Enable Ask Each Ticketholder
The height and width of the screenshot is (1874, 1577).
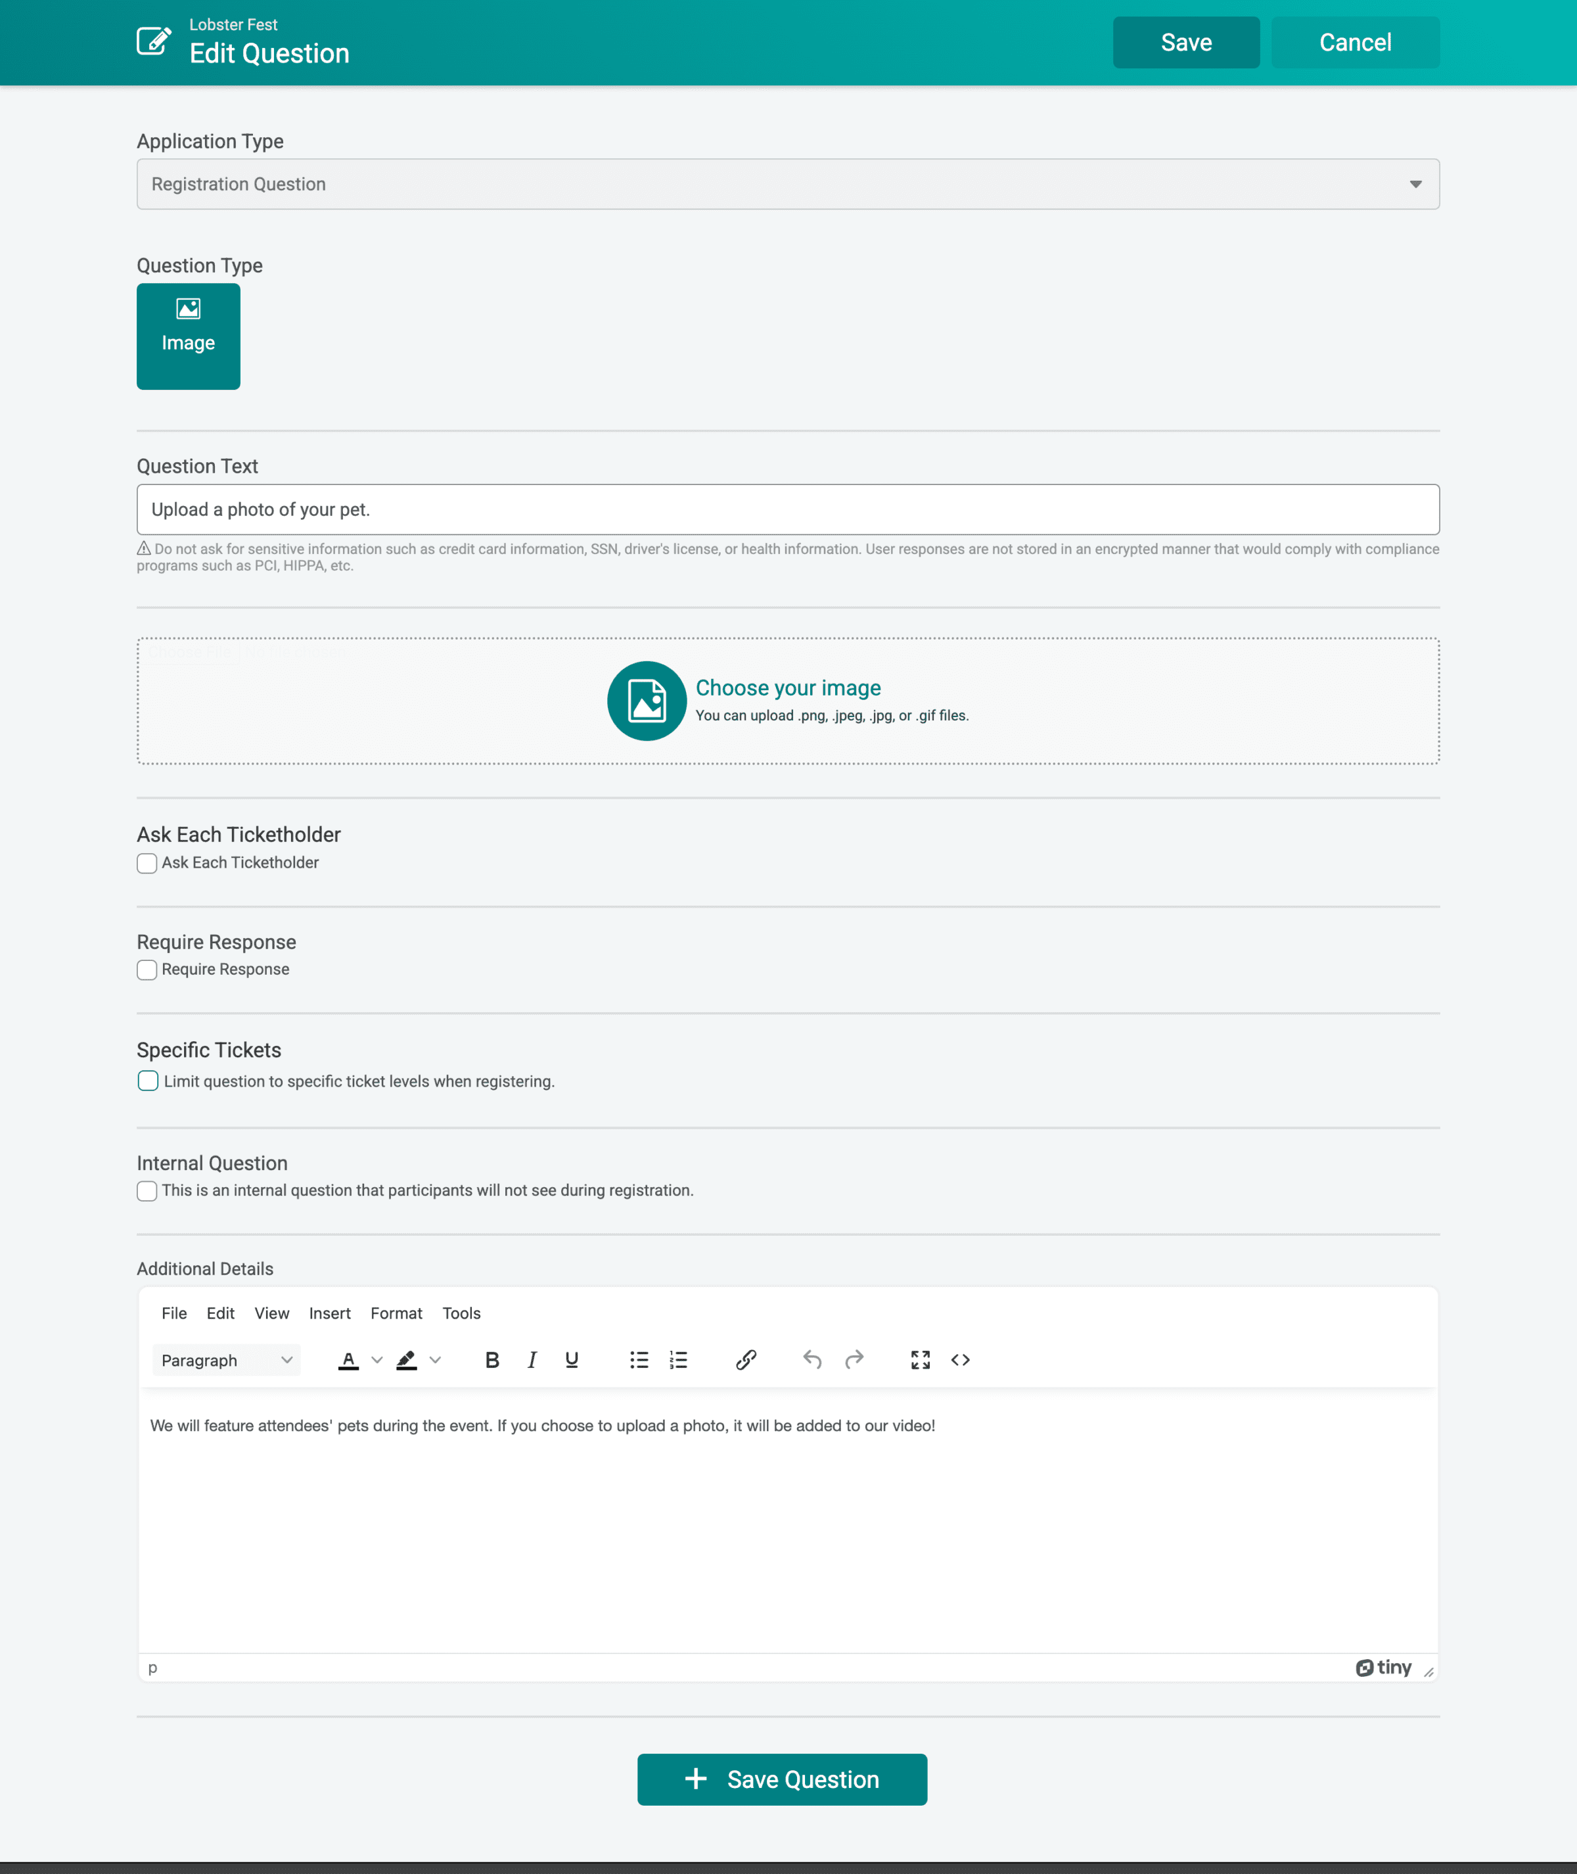click(x=147, y=863)
